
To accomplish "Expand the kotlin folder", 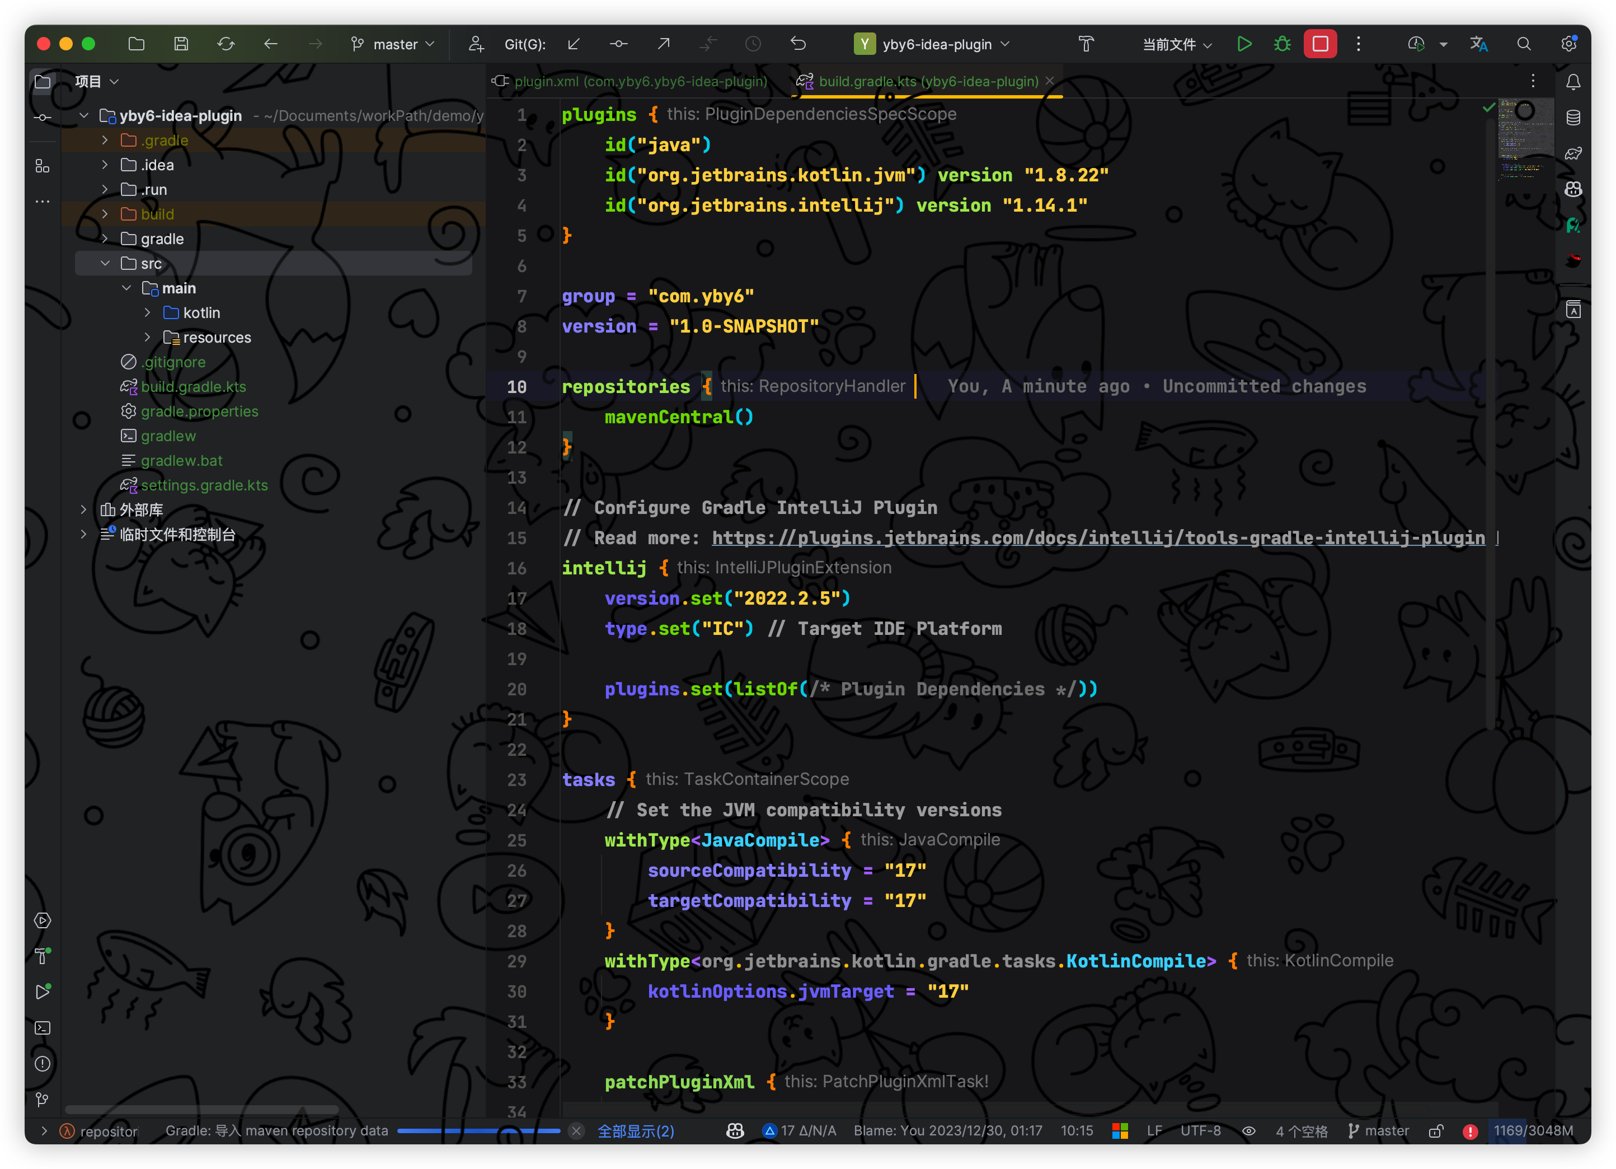I will [148, 313].
